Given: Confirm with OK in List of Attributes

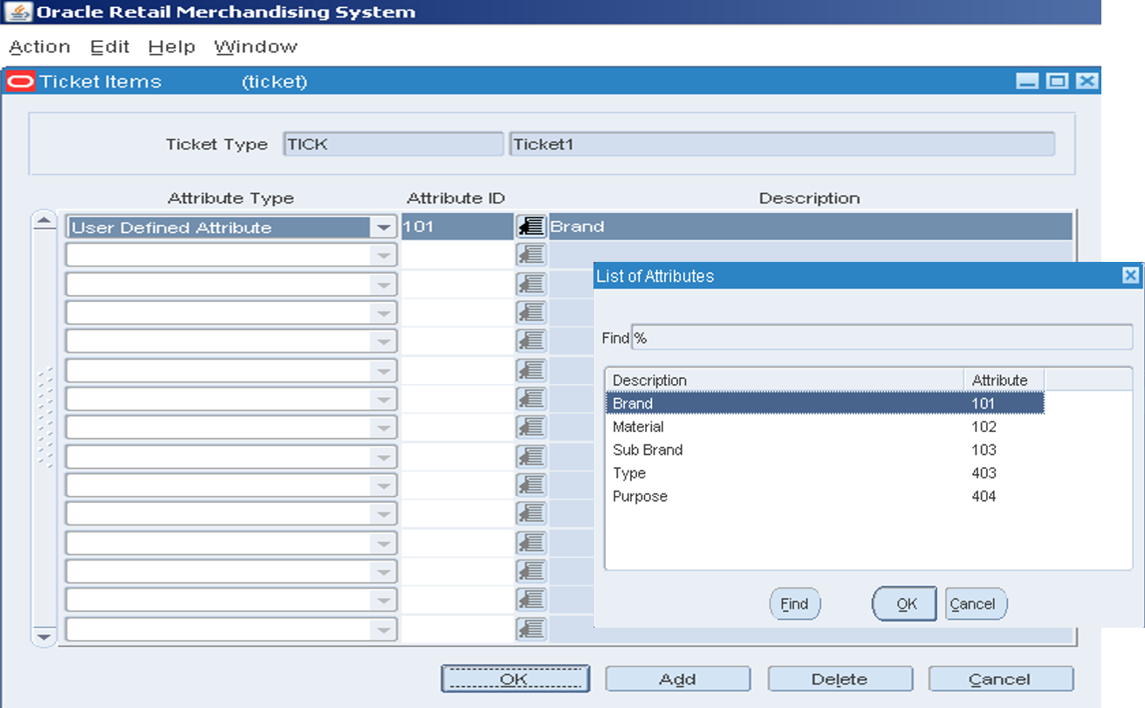Looking at the screenshot, I should pyautogui.click(x=904, y=603).
